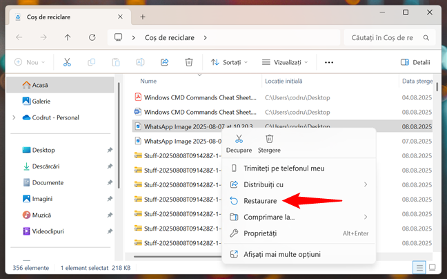Open a new tab with the plus button
The width and height of the screenshot is (447, 279).
pos(143,17)
